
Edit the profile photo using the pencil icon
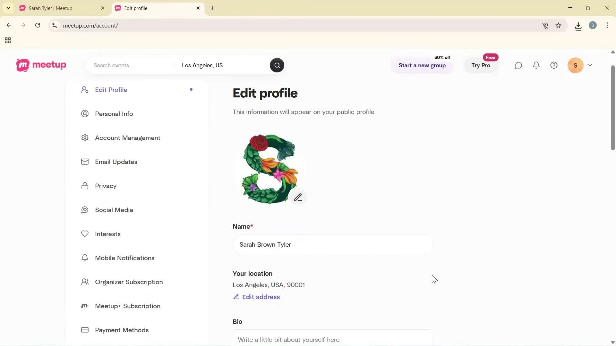[x=298, y=197]
